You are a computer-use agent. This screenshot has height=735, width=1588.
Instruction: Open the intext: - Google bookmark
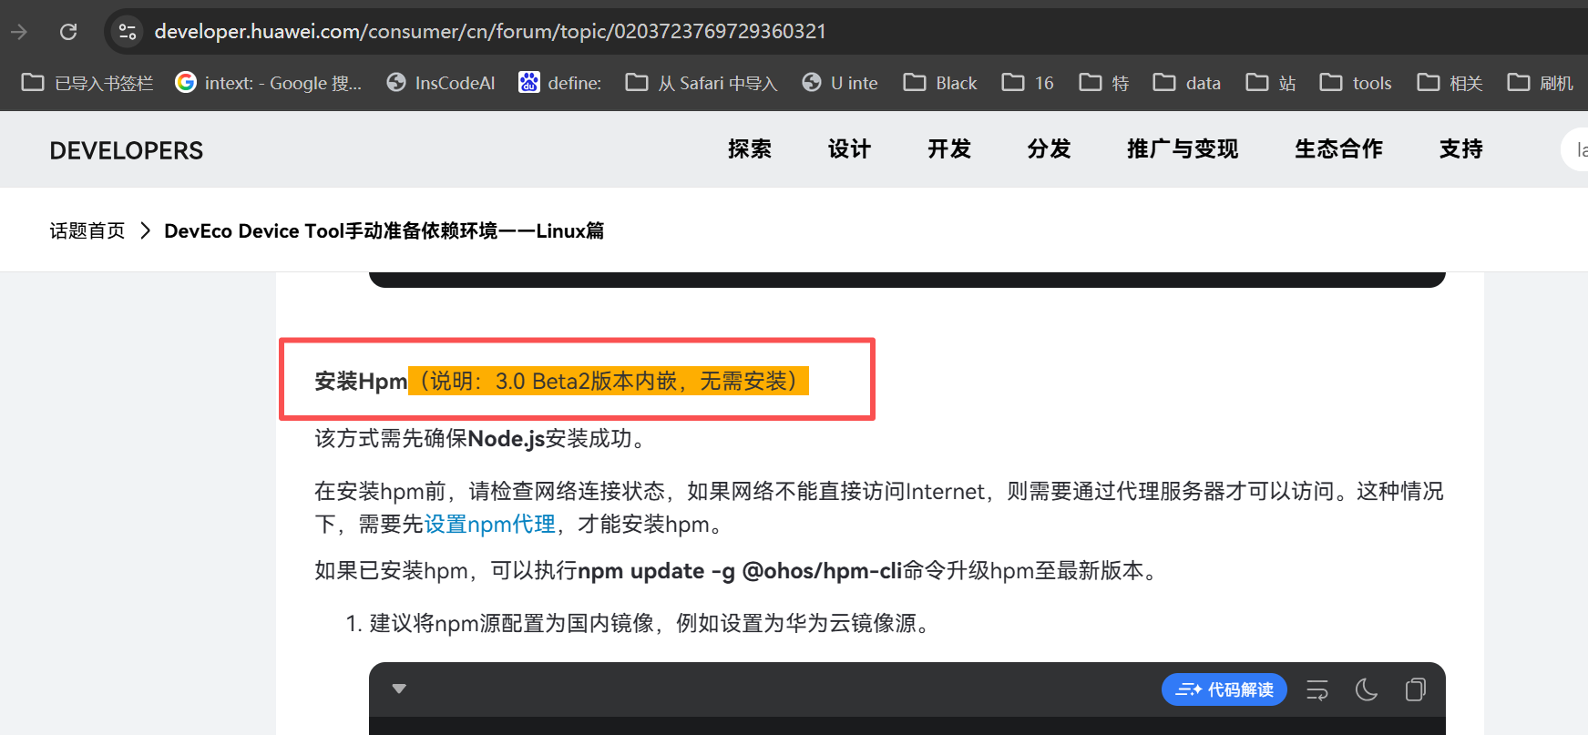(269, 83)
